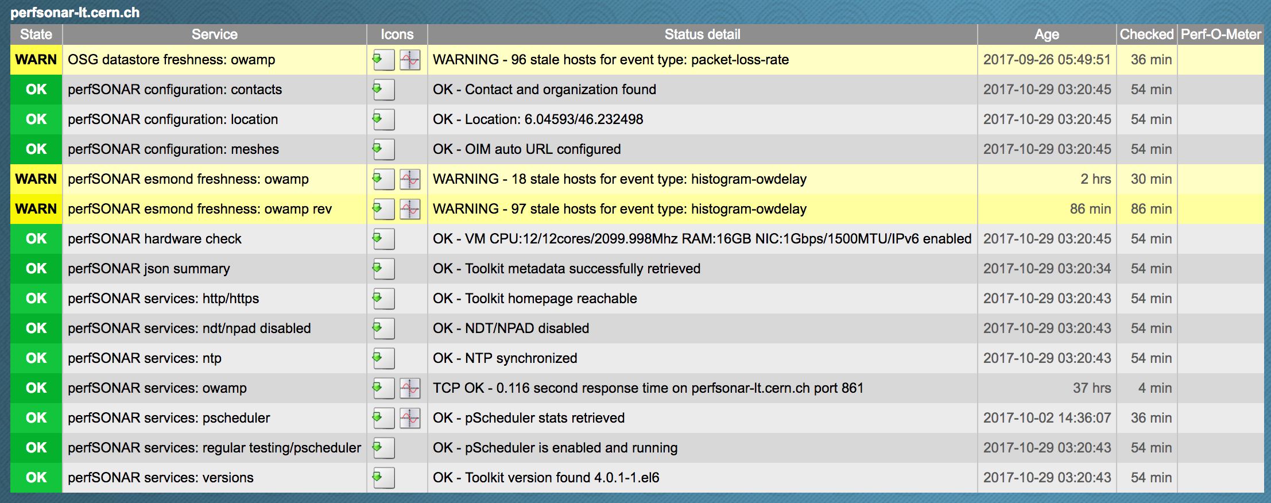Click action menu icon for perfSONAR configuration: contacts

[x=383, y=90]
